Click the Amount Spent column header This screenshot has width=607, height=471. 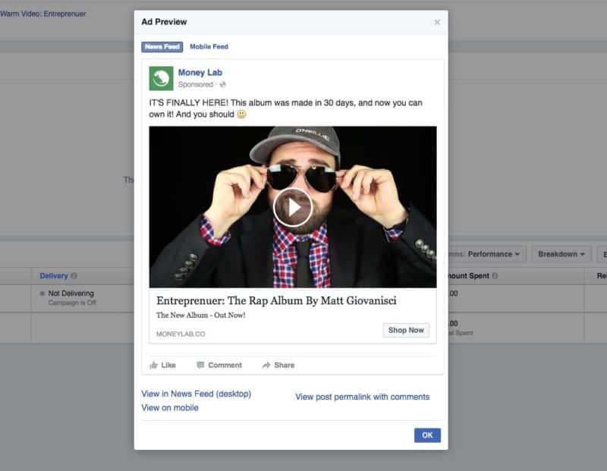click(x=469, y=275)
